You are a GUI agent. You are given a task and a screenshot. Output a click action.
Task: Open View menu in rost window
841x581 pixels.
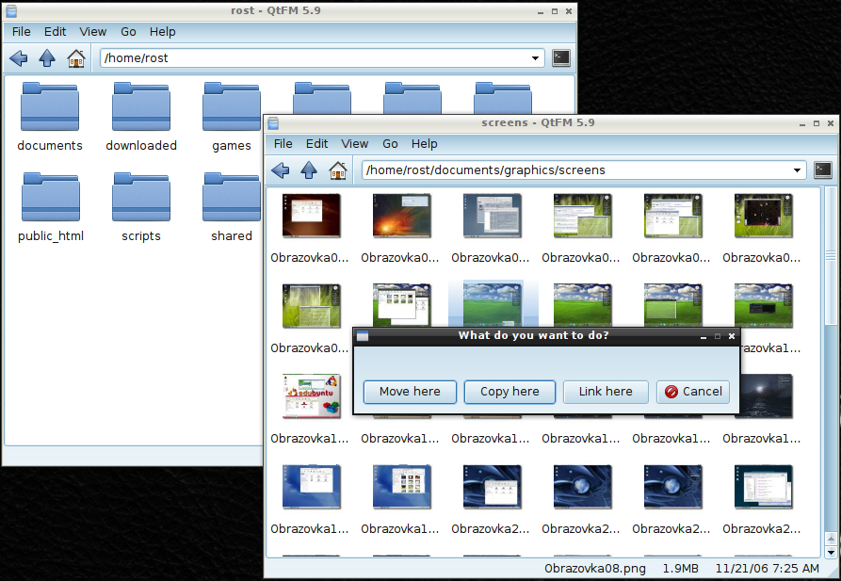point(93,32)
